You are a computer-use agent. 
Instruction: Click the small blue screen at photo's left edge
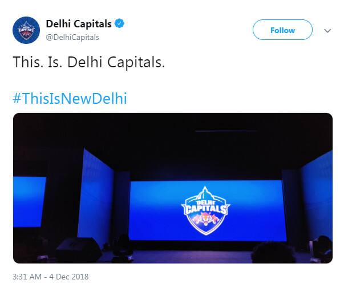[x=29, y=202]
